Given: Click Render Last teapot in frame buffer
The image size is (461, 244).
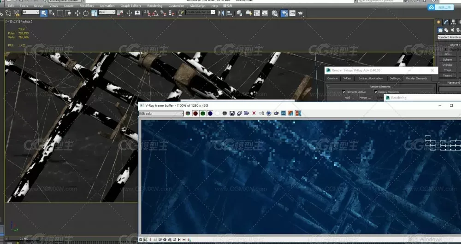Looking at the screenshot, I should [x=276, y=113].
